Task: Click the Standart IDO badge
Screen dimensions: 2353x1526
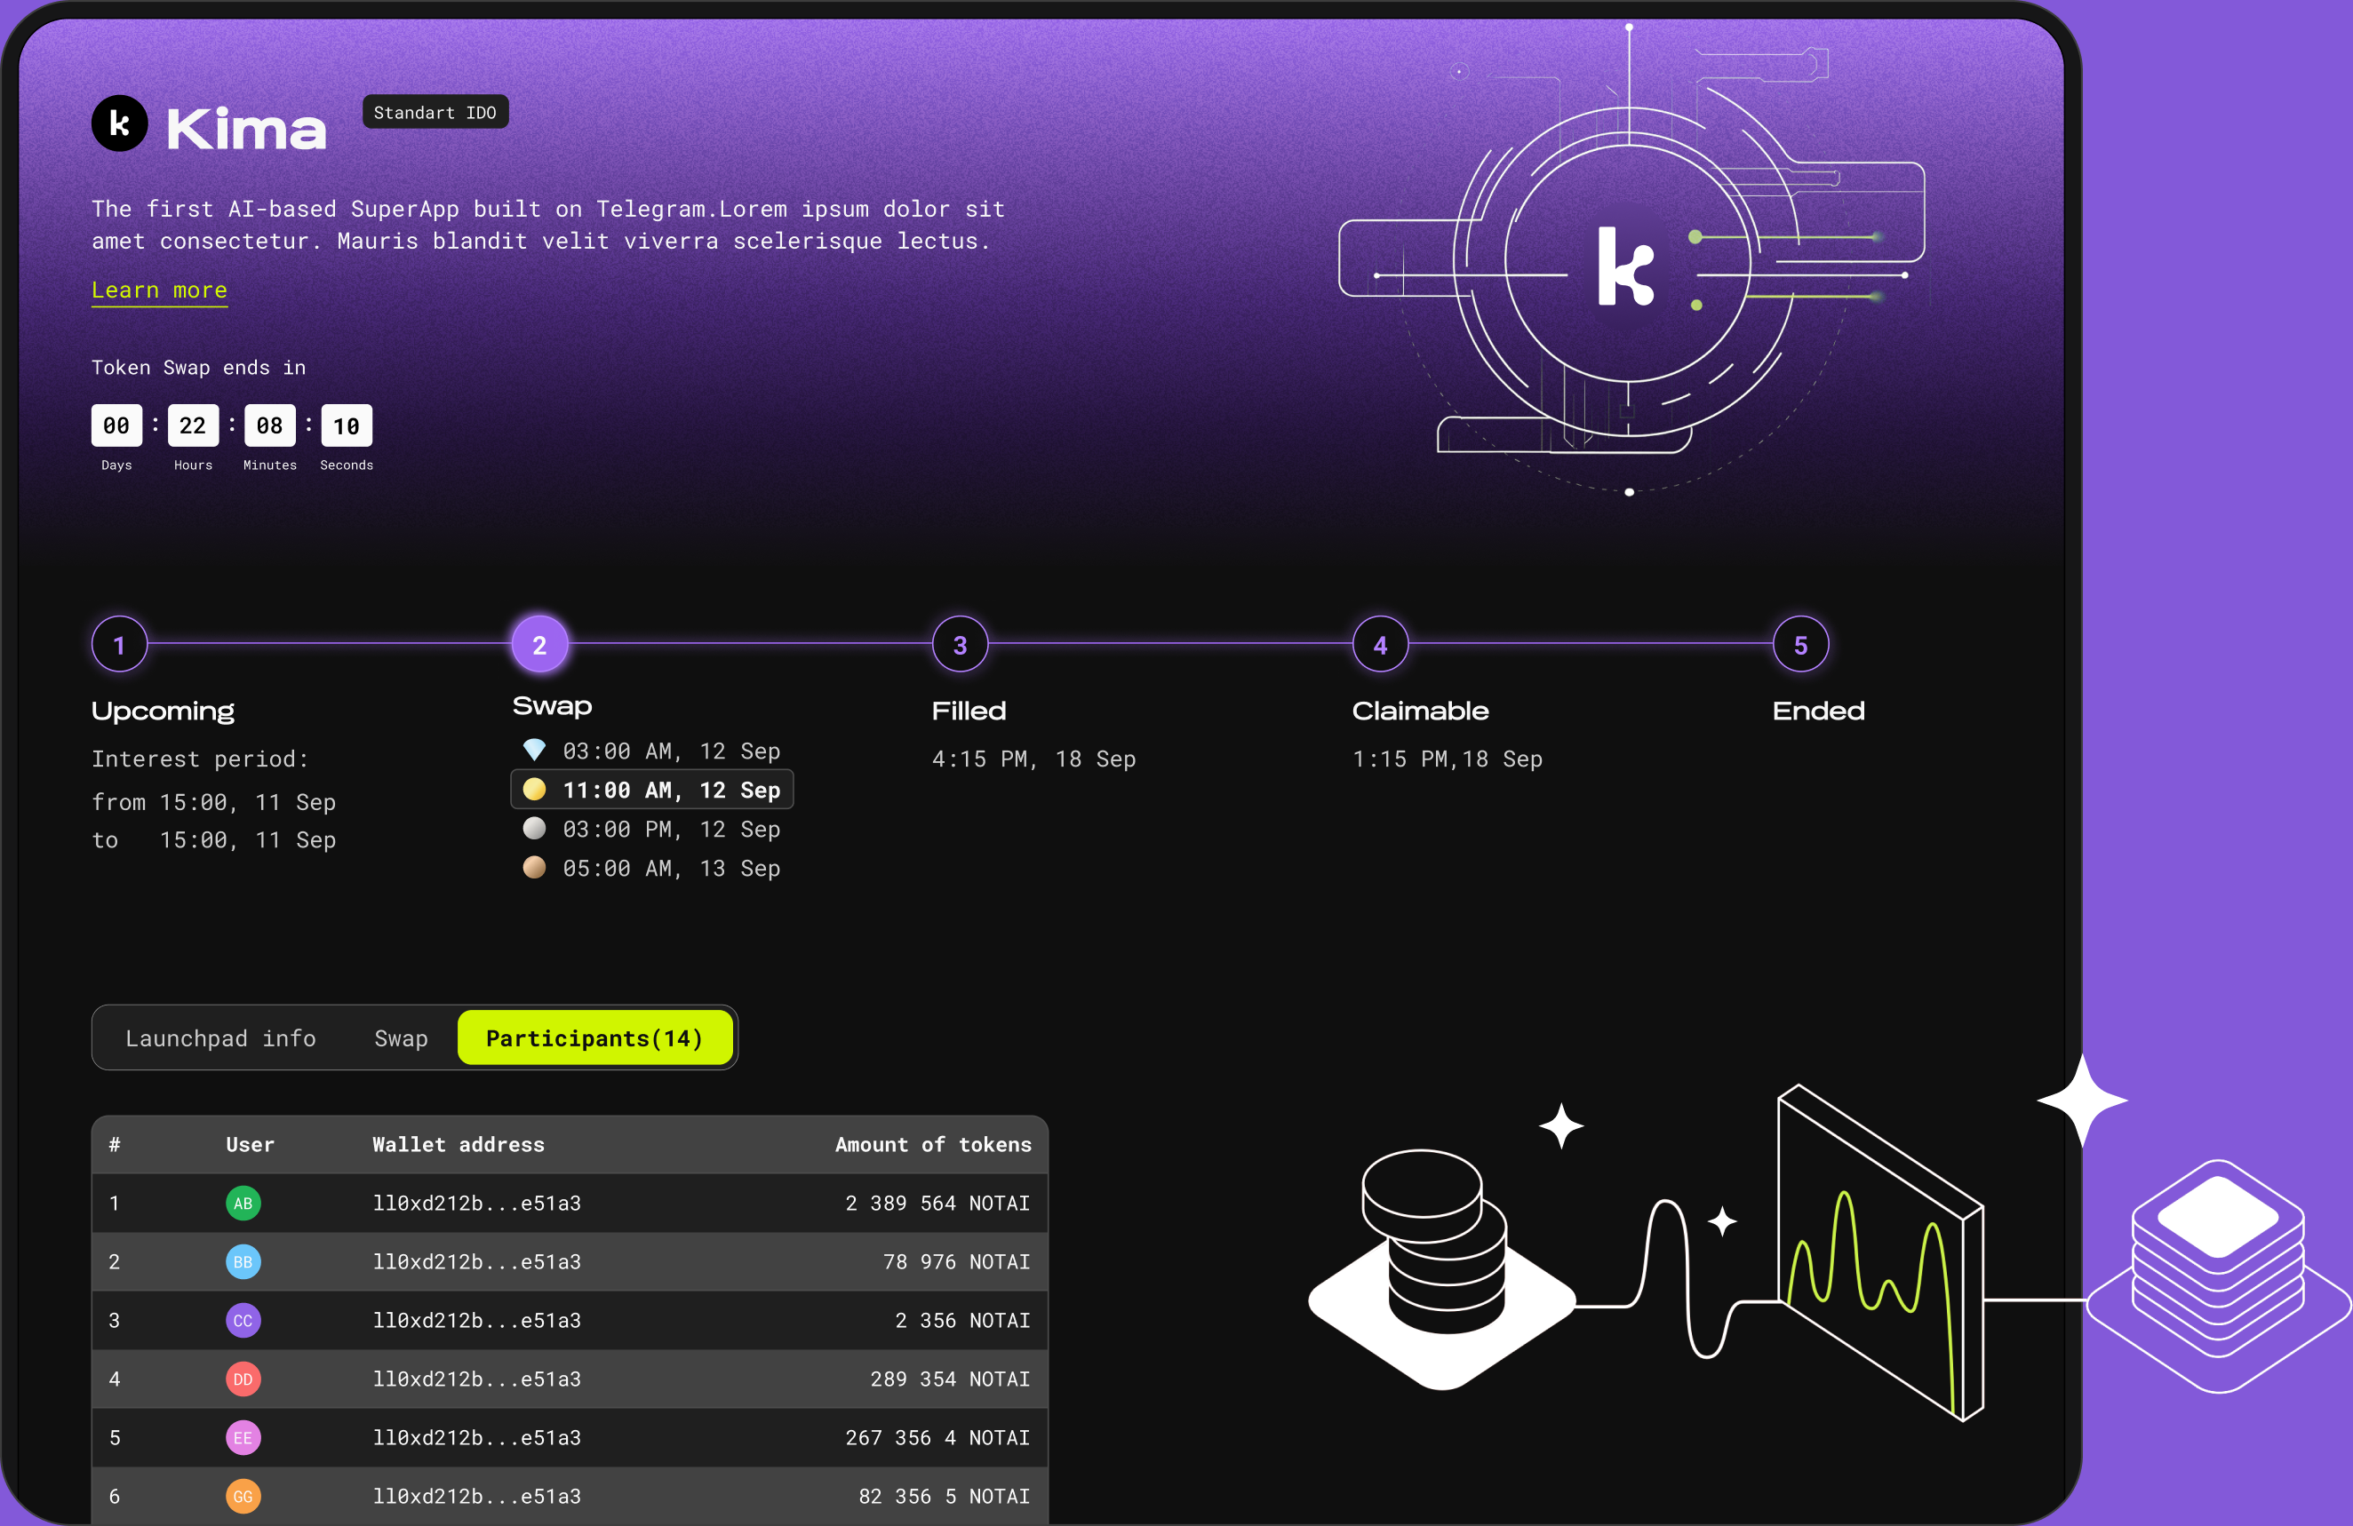Action: point(435,113)
